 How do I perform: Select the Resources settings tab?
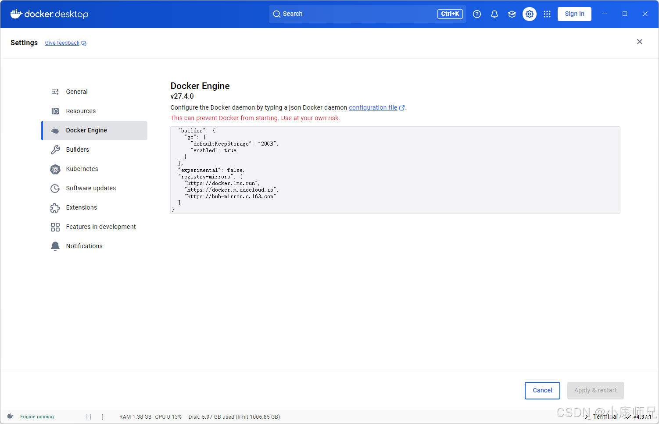click(94, 111)
